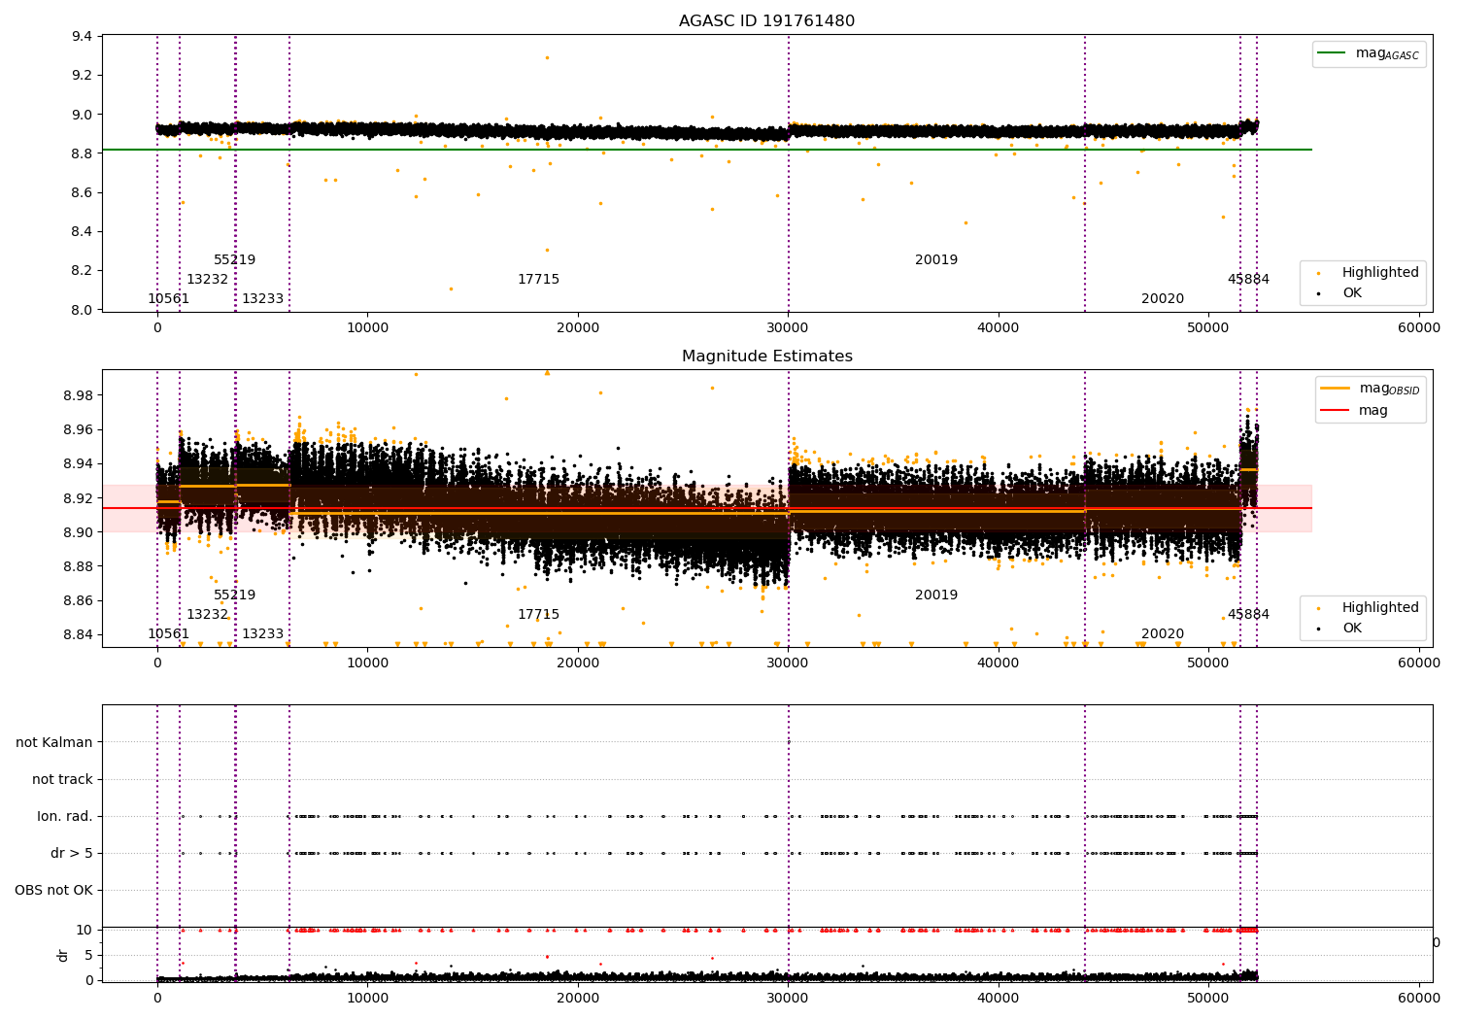Click the 'not Kalman' axis label
Image resolution: width=1457 pixels, height=1020 pixels.
coord(54,742)
